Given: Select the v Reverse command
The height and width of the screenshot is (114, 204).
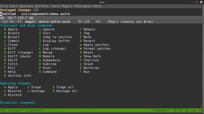Looking at the screenshot, I should click(x=13, y=91).
